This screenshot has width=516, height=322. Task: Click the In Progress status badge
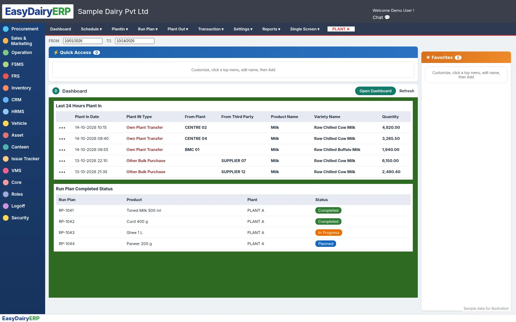[329, 233]
